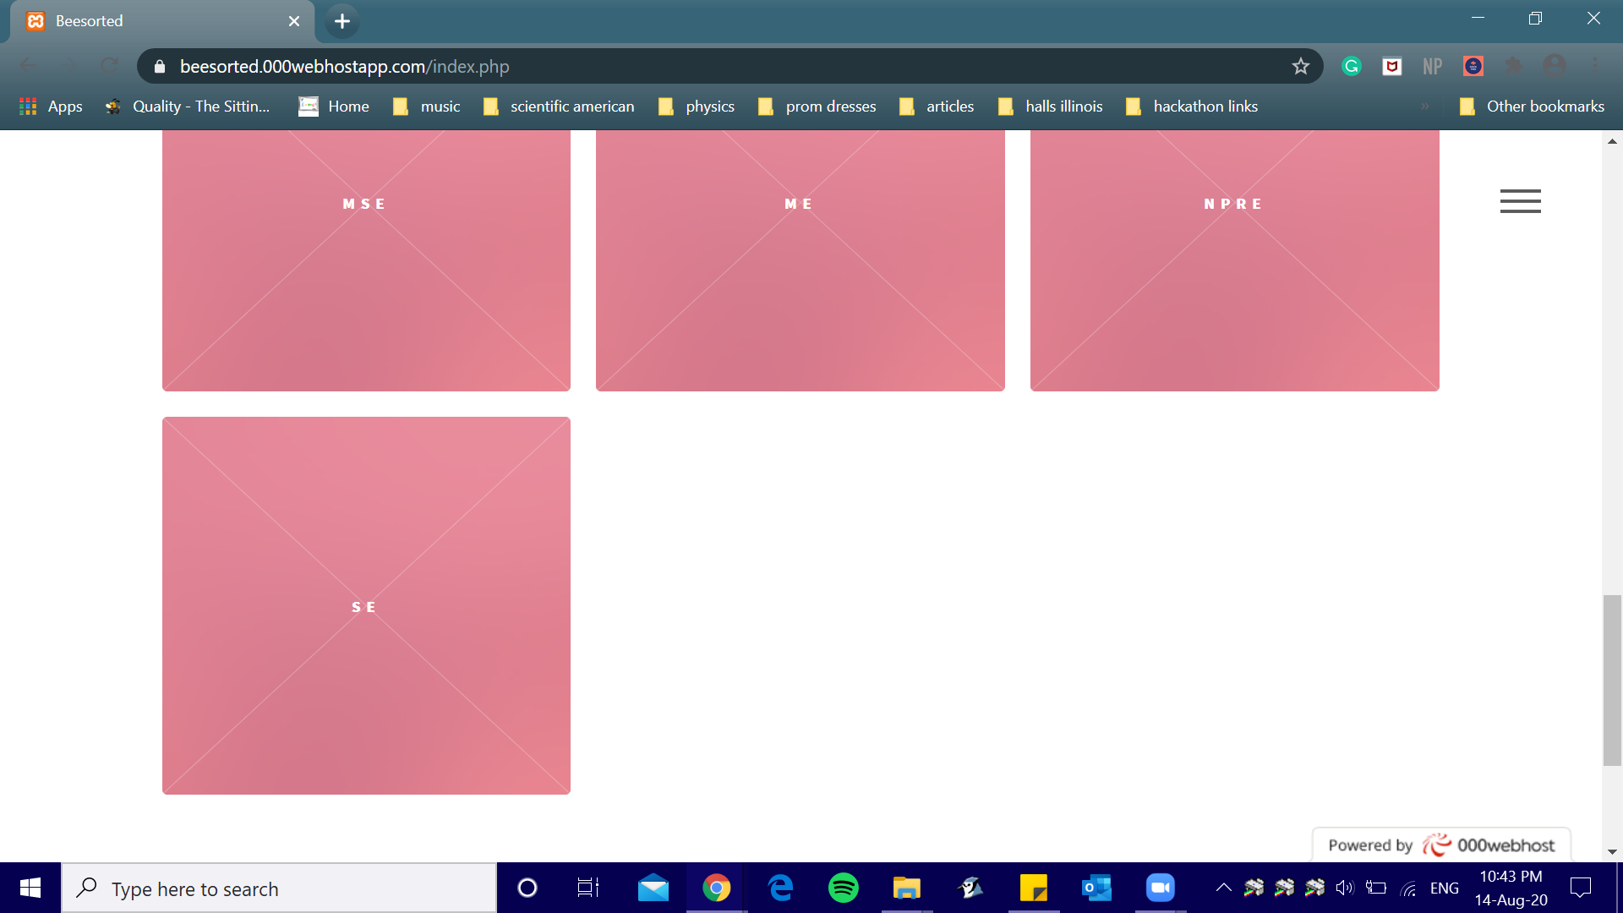Open Spotify from the taskbar
This screenshot has height=913, width=1623.
(x=843, y=888)
